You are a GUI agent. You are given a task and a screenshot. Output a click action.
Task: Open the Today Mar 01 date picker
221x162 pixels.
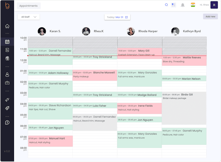click(117, 17)
